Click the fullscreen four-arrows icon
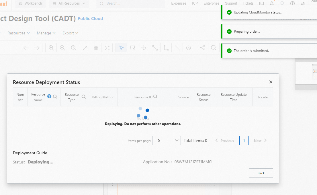This screenshot has height=195, width=317. click(x=107, y=48)
